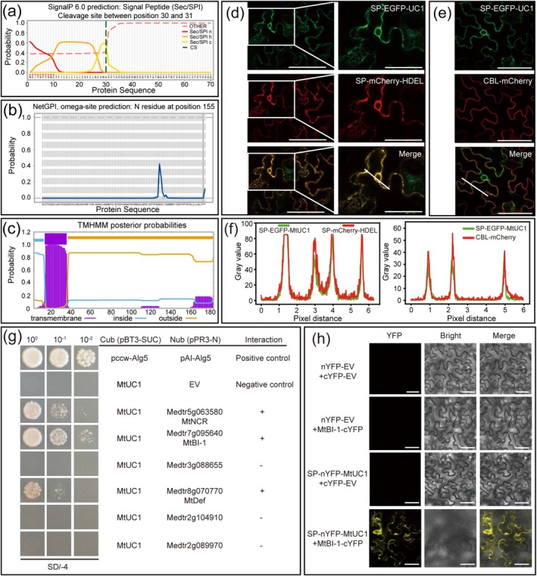The width and height of the screenshot is (537, 576).
Task: Click the CBL-mCherry label in panel e
Action: [507, 81]
